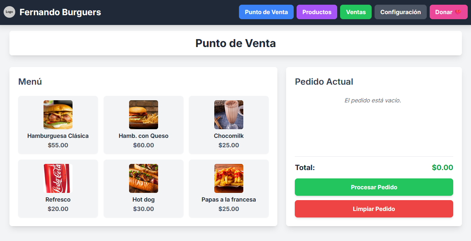471x241 pixels.
Task: Open the Configuración page
Action: pos(400,12)
